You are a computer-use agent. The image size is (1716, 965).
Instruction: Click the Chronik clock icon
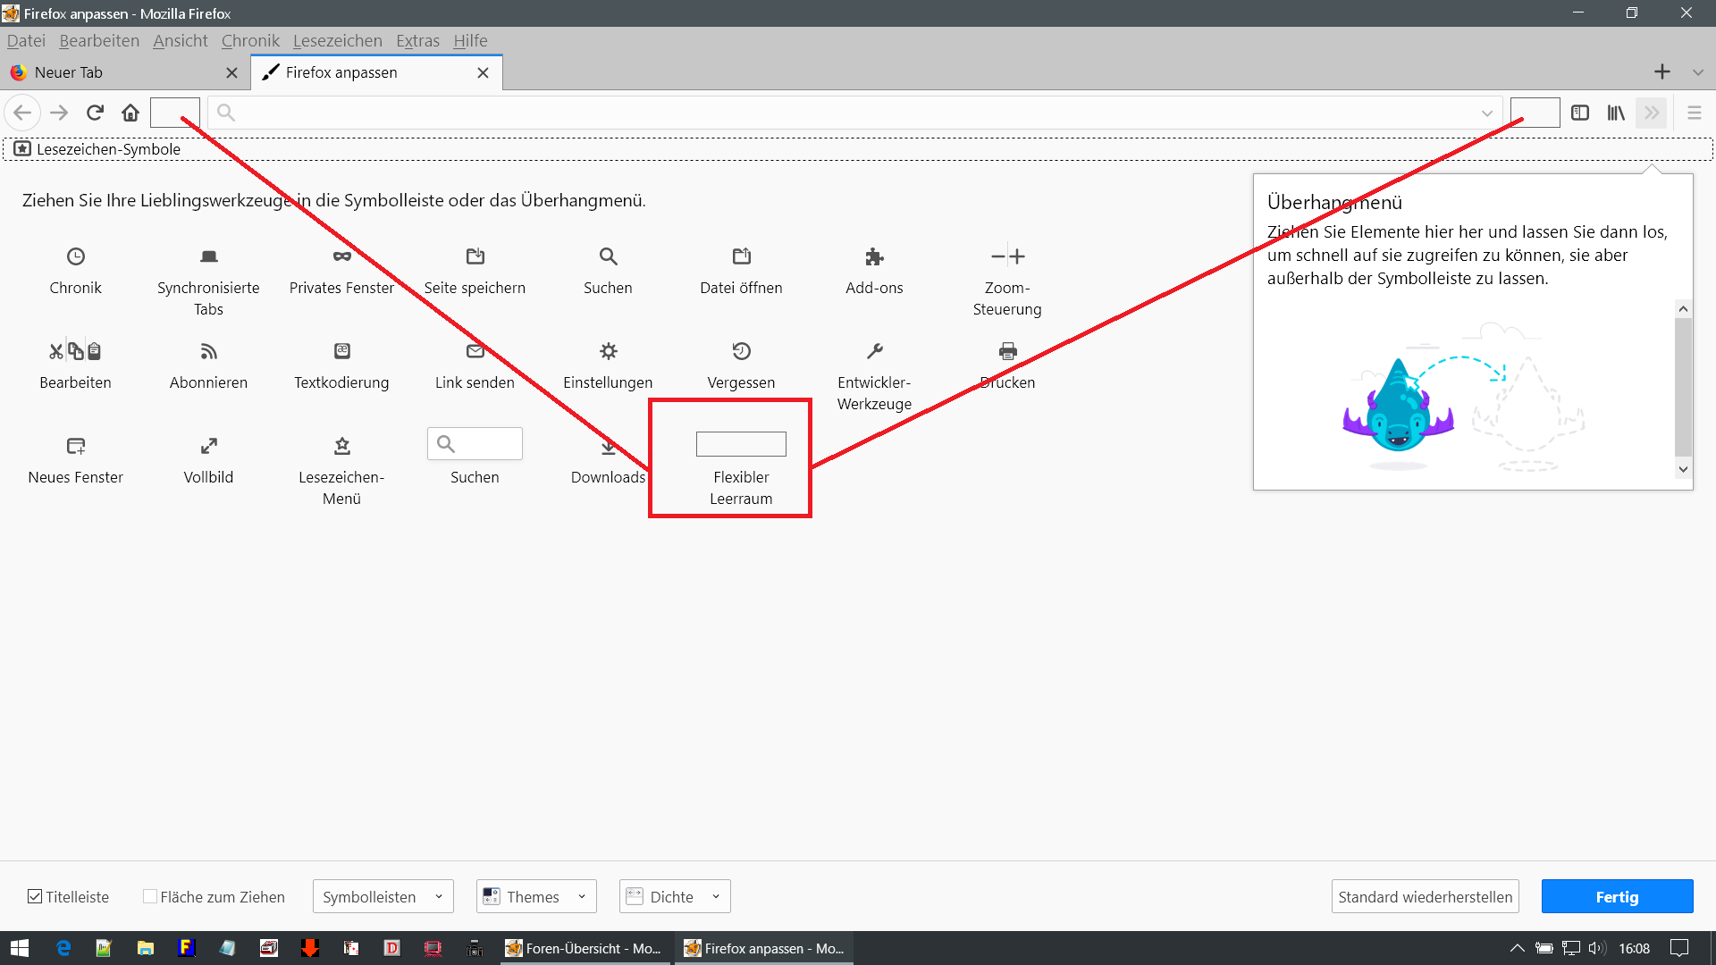pos(76,256)
